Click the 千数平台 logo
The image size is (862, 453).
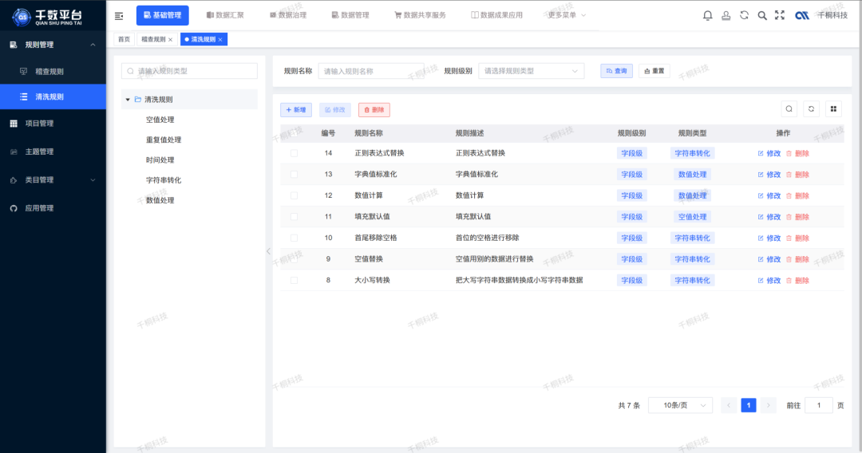(47, 17)
